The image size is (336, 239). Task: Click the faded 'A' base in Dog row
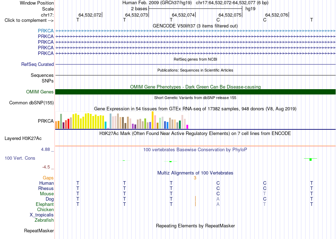tap(218, 199)
